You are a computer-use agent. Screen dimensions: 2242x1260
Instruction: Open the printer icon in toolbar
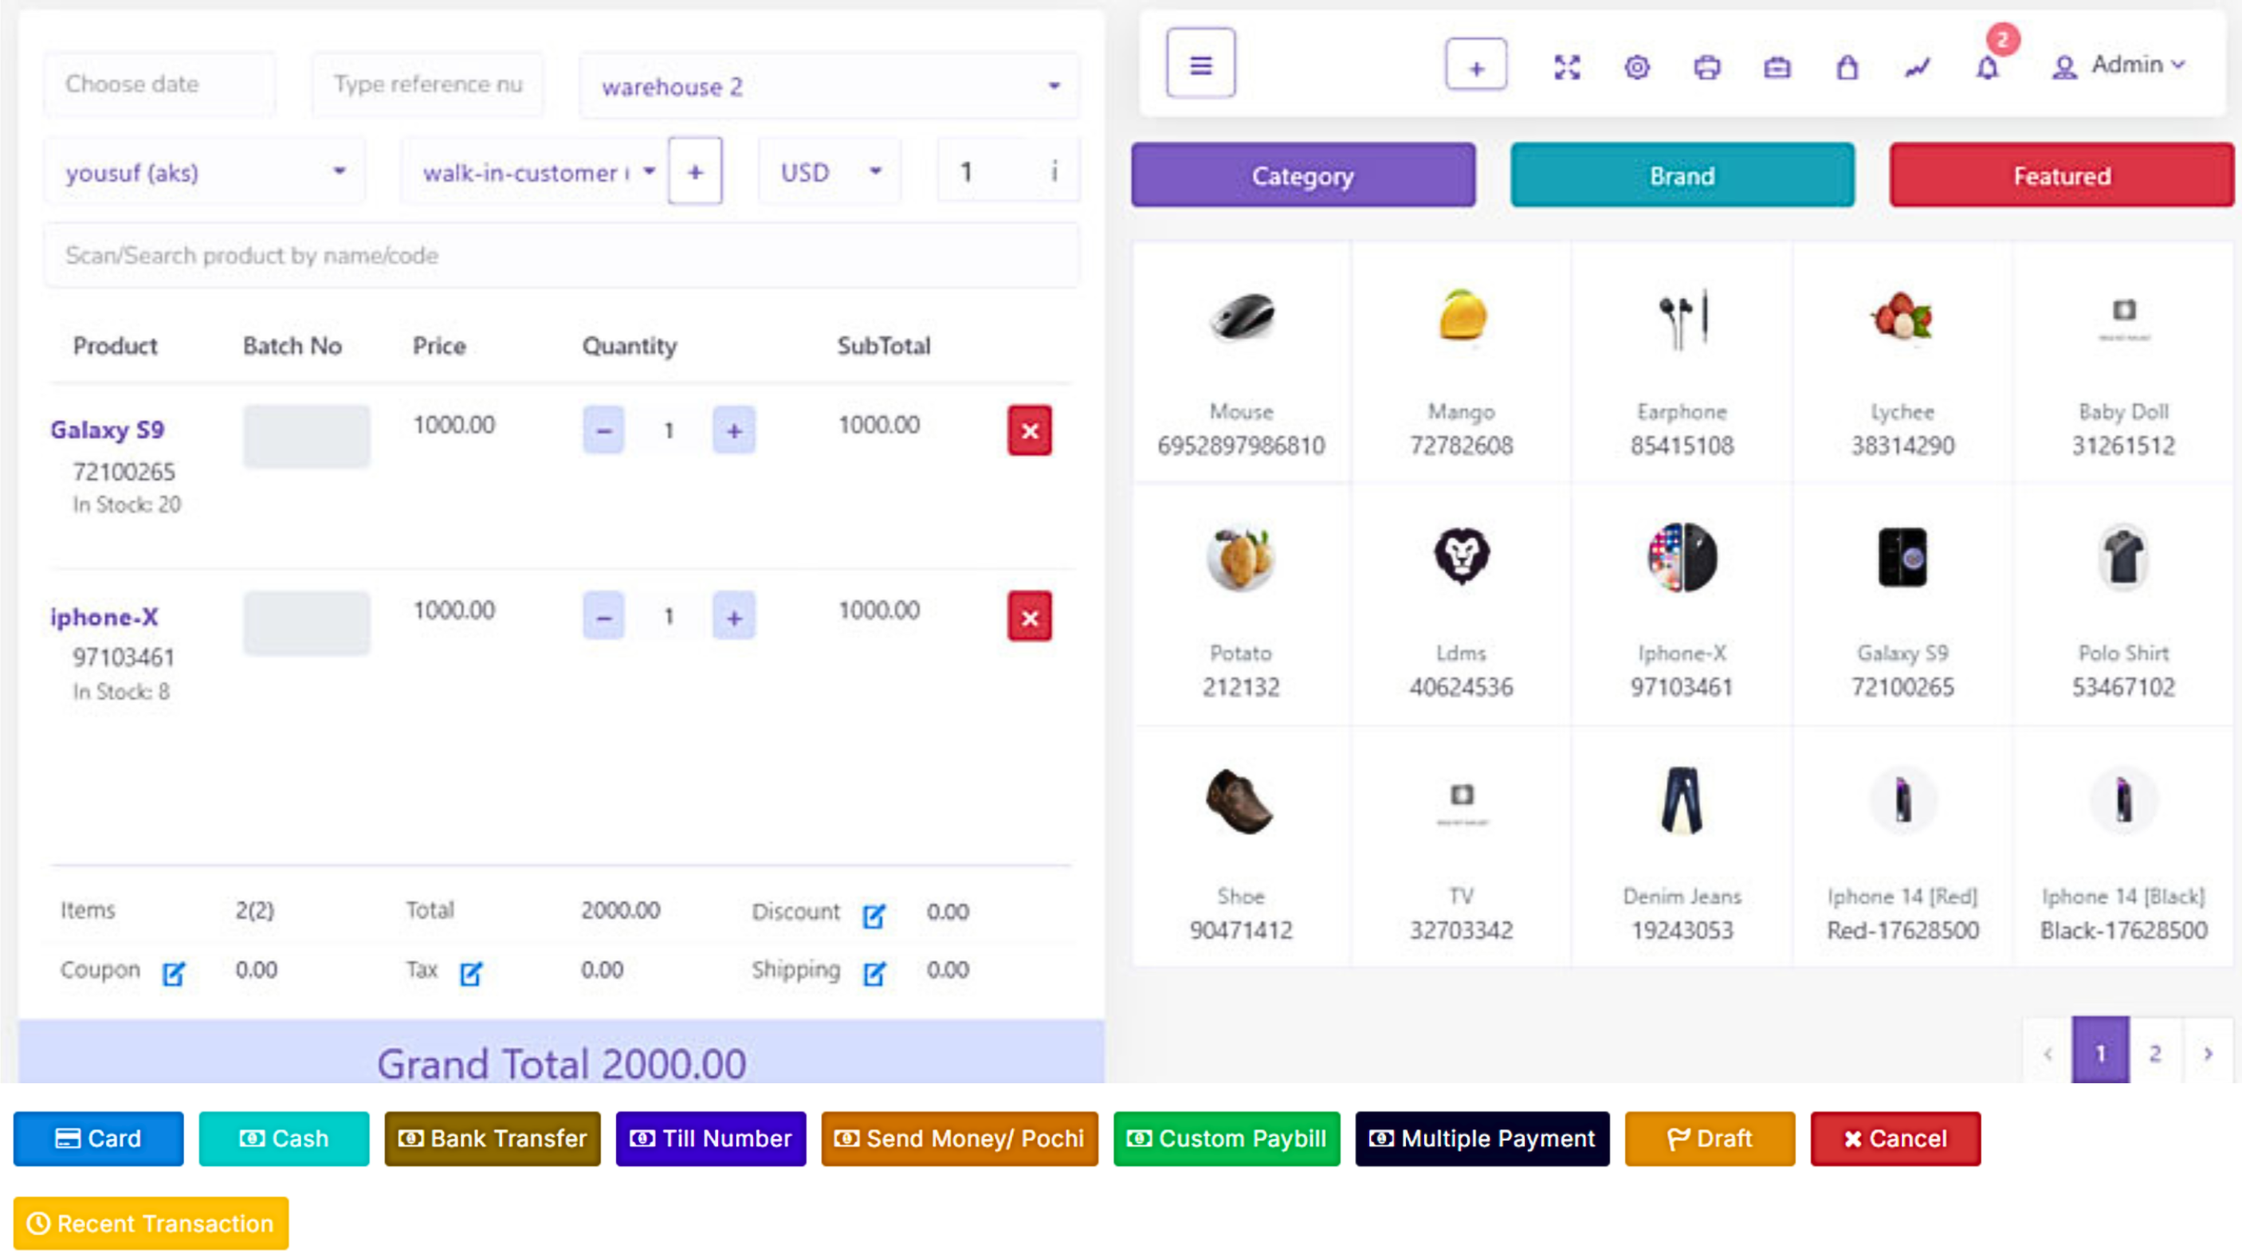(1706, 67)
